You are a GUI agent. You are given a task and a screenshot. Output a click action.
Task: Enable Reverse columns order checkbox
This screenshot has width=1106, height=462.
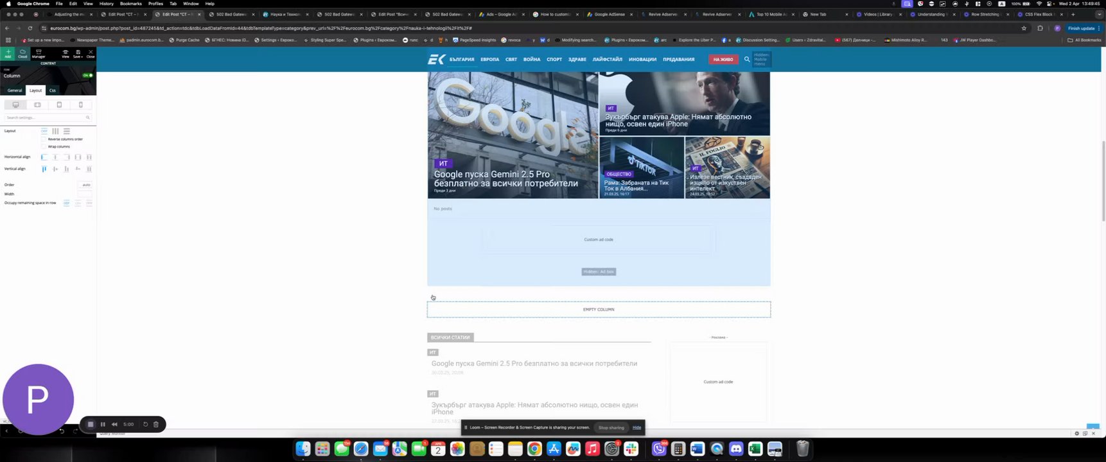click(x=44, y=139)
